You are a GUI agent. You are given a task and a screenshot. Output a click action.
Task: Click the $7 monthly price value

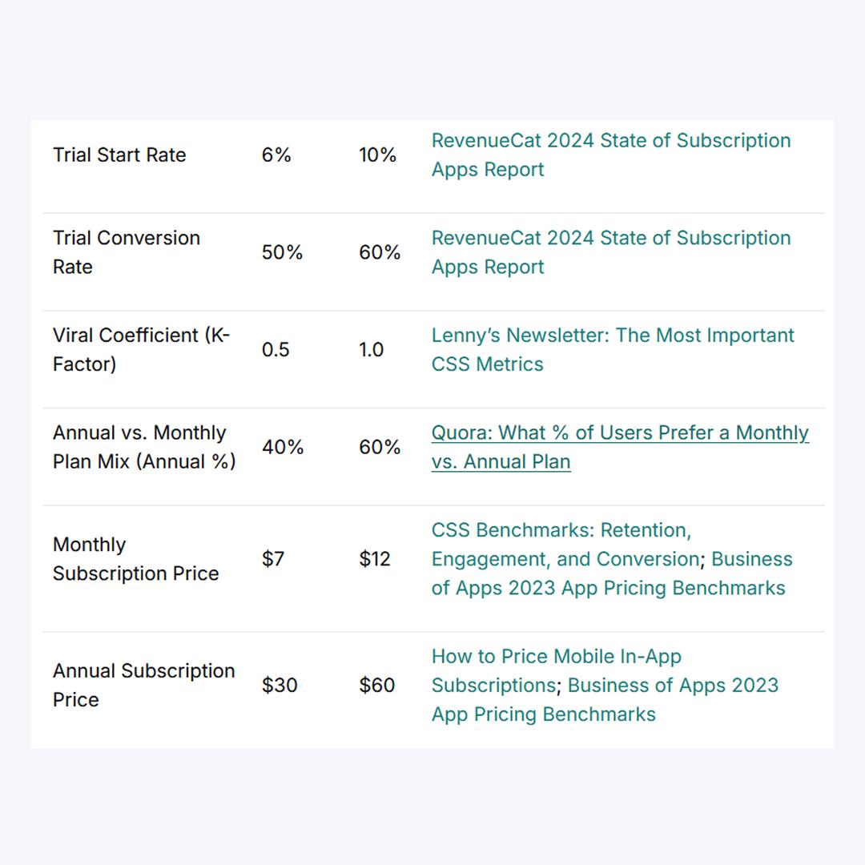click(273, 559)
